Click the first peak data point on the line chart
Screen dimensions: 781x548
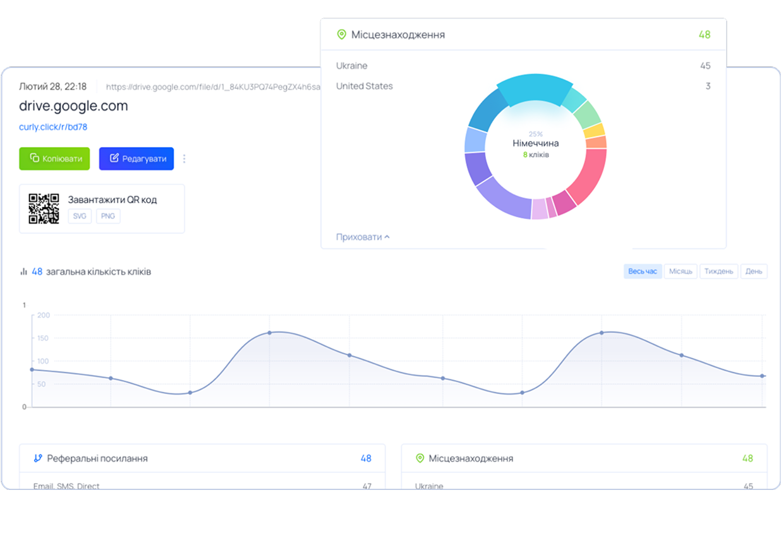[x=270, y=333]
